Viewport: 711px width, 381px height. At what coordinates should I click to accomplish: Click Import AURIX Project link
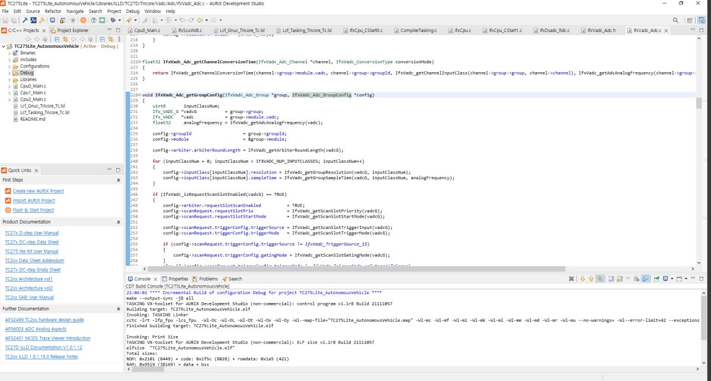[x=34, y=201]
